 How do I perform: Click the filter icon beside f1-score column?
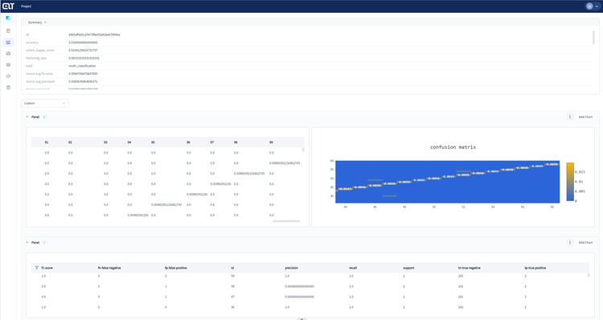36,268
